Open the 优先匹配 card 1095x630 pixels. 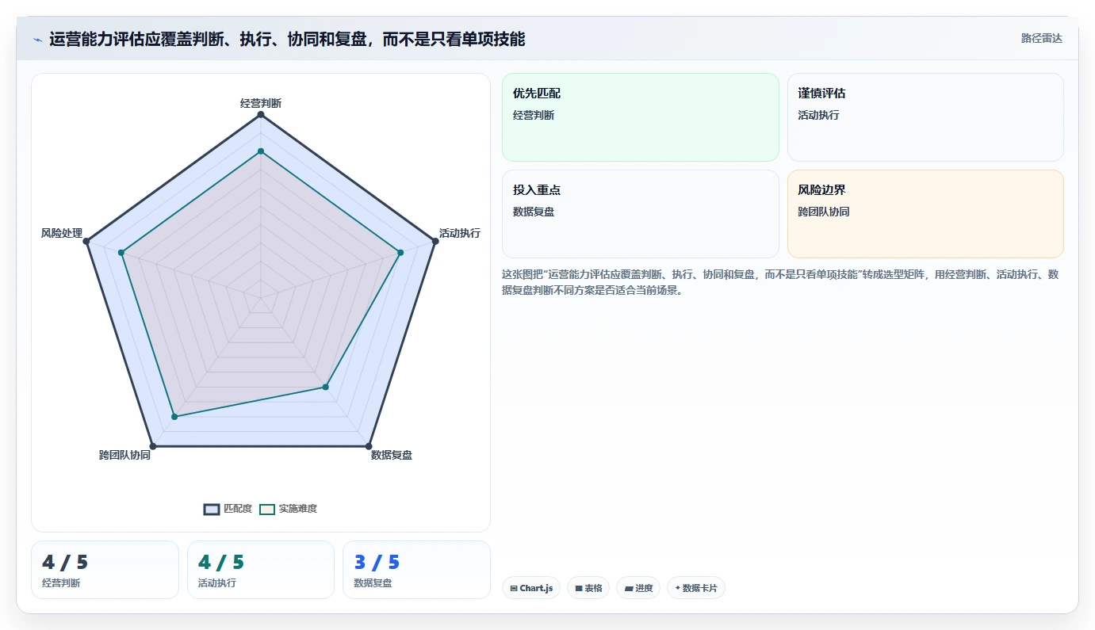tap(641, 117)
